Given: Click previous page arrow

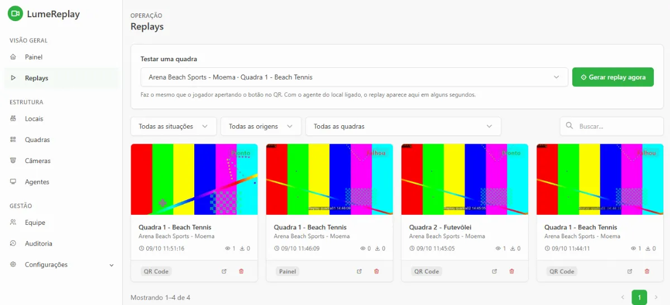Looking at the screenshot, I should click(623, 297).
